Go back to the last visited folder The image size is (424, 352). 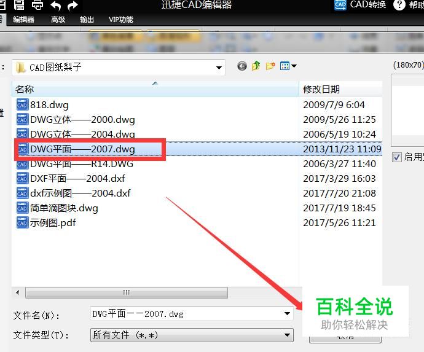coord(242,66)
